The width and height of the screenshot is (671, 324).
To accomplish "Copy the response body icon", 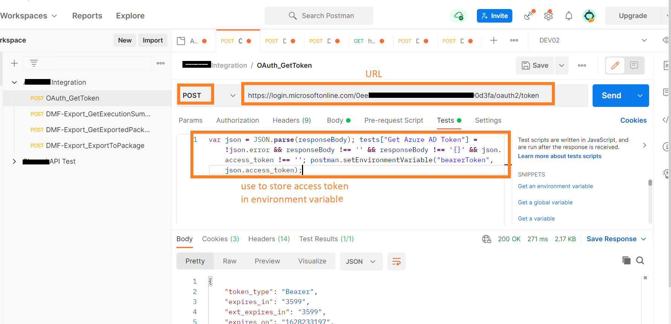I will (x=626, y=260).
